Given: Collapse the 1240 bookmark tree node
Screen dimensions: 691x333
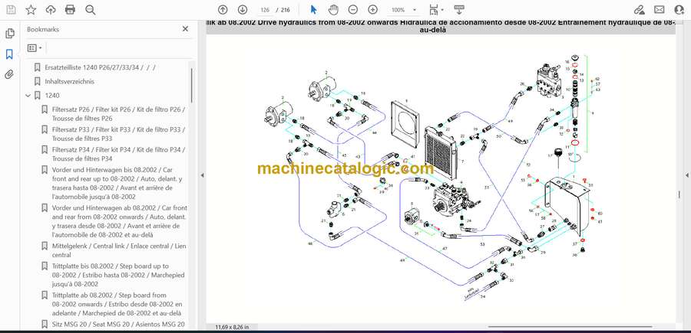Looking at the screenshot, I should point(28,96).
